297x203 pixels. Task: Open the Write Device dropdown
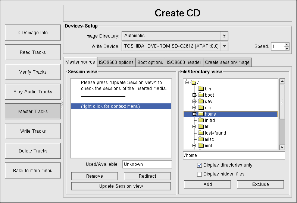[x=224, y=46]
